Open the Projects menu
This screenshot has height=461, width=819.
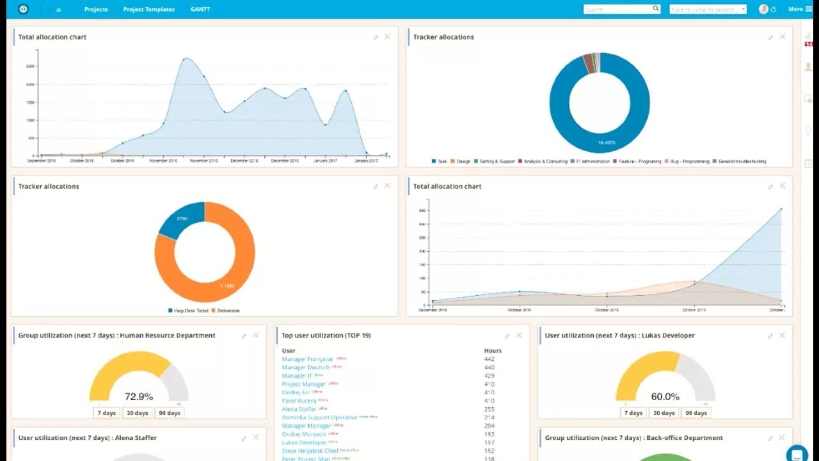(96, 9)
